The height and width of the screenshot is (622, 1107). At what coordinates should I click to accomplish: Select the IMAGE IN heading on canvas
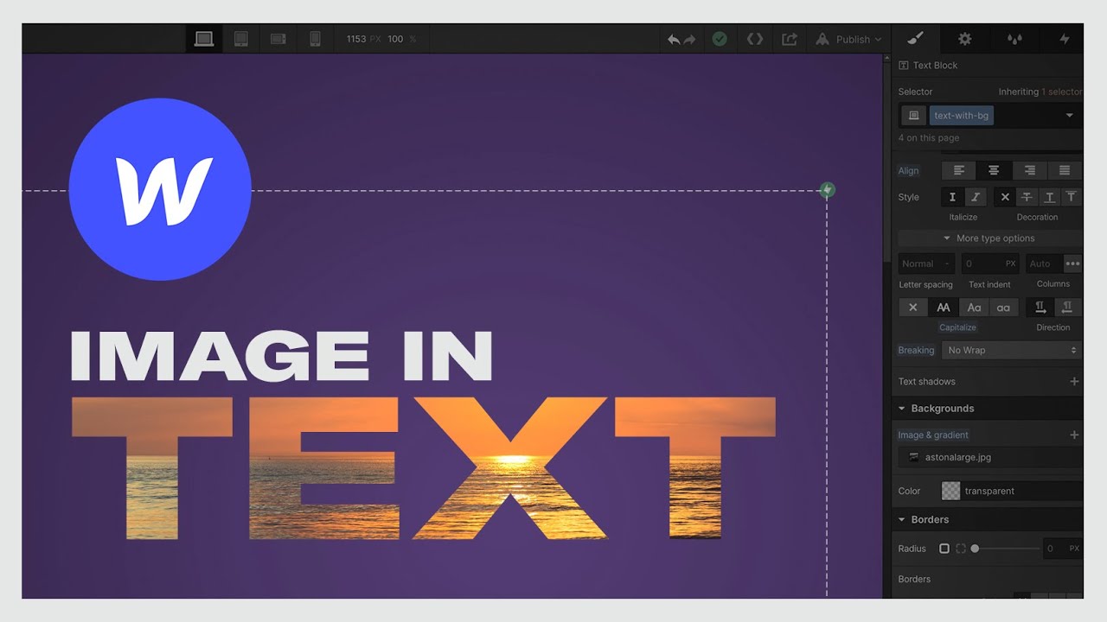pos(281,356)
